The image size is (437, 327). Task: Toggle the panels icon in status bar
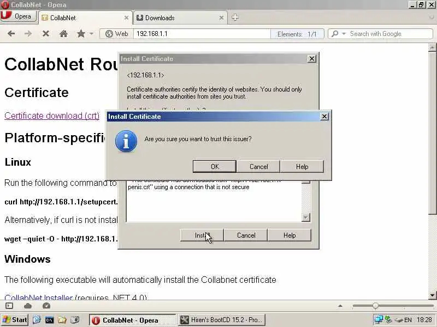(9, 306)
